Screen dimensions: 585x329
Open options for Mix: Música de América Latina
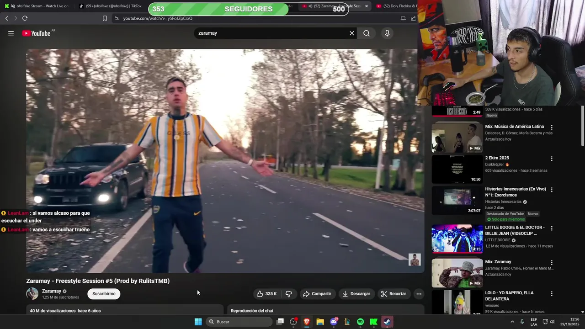[x=552, y=127]
